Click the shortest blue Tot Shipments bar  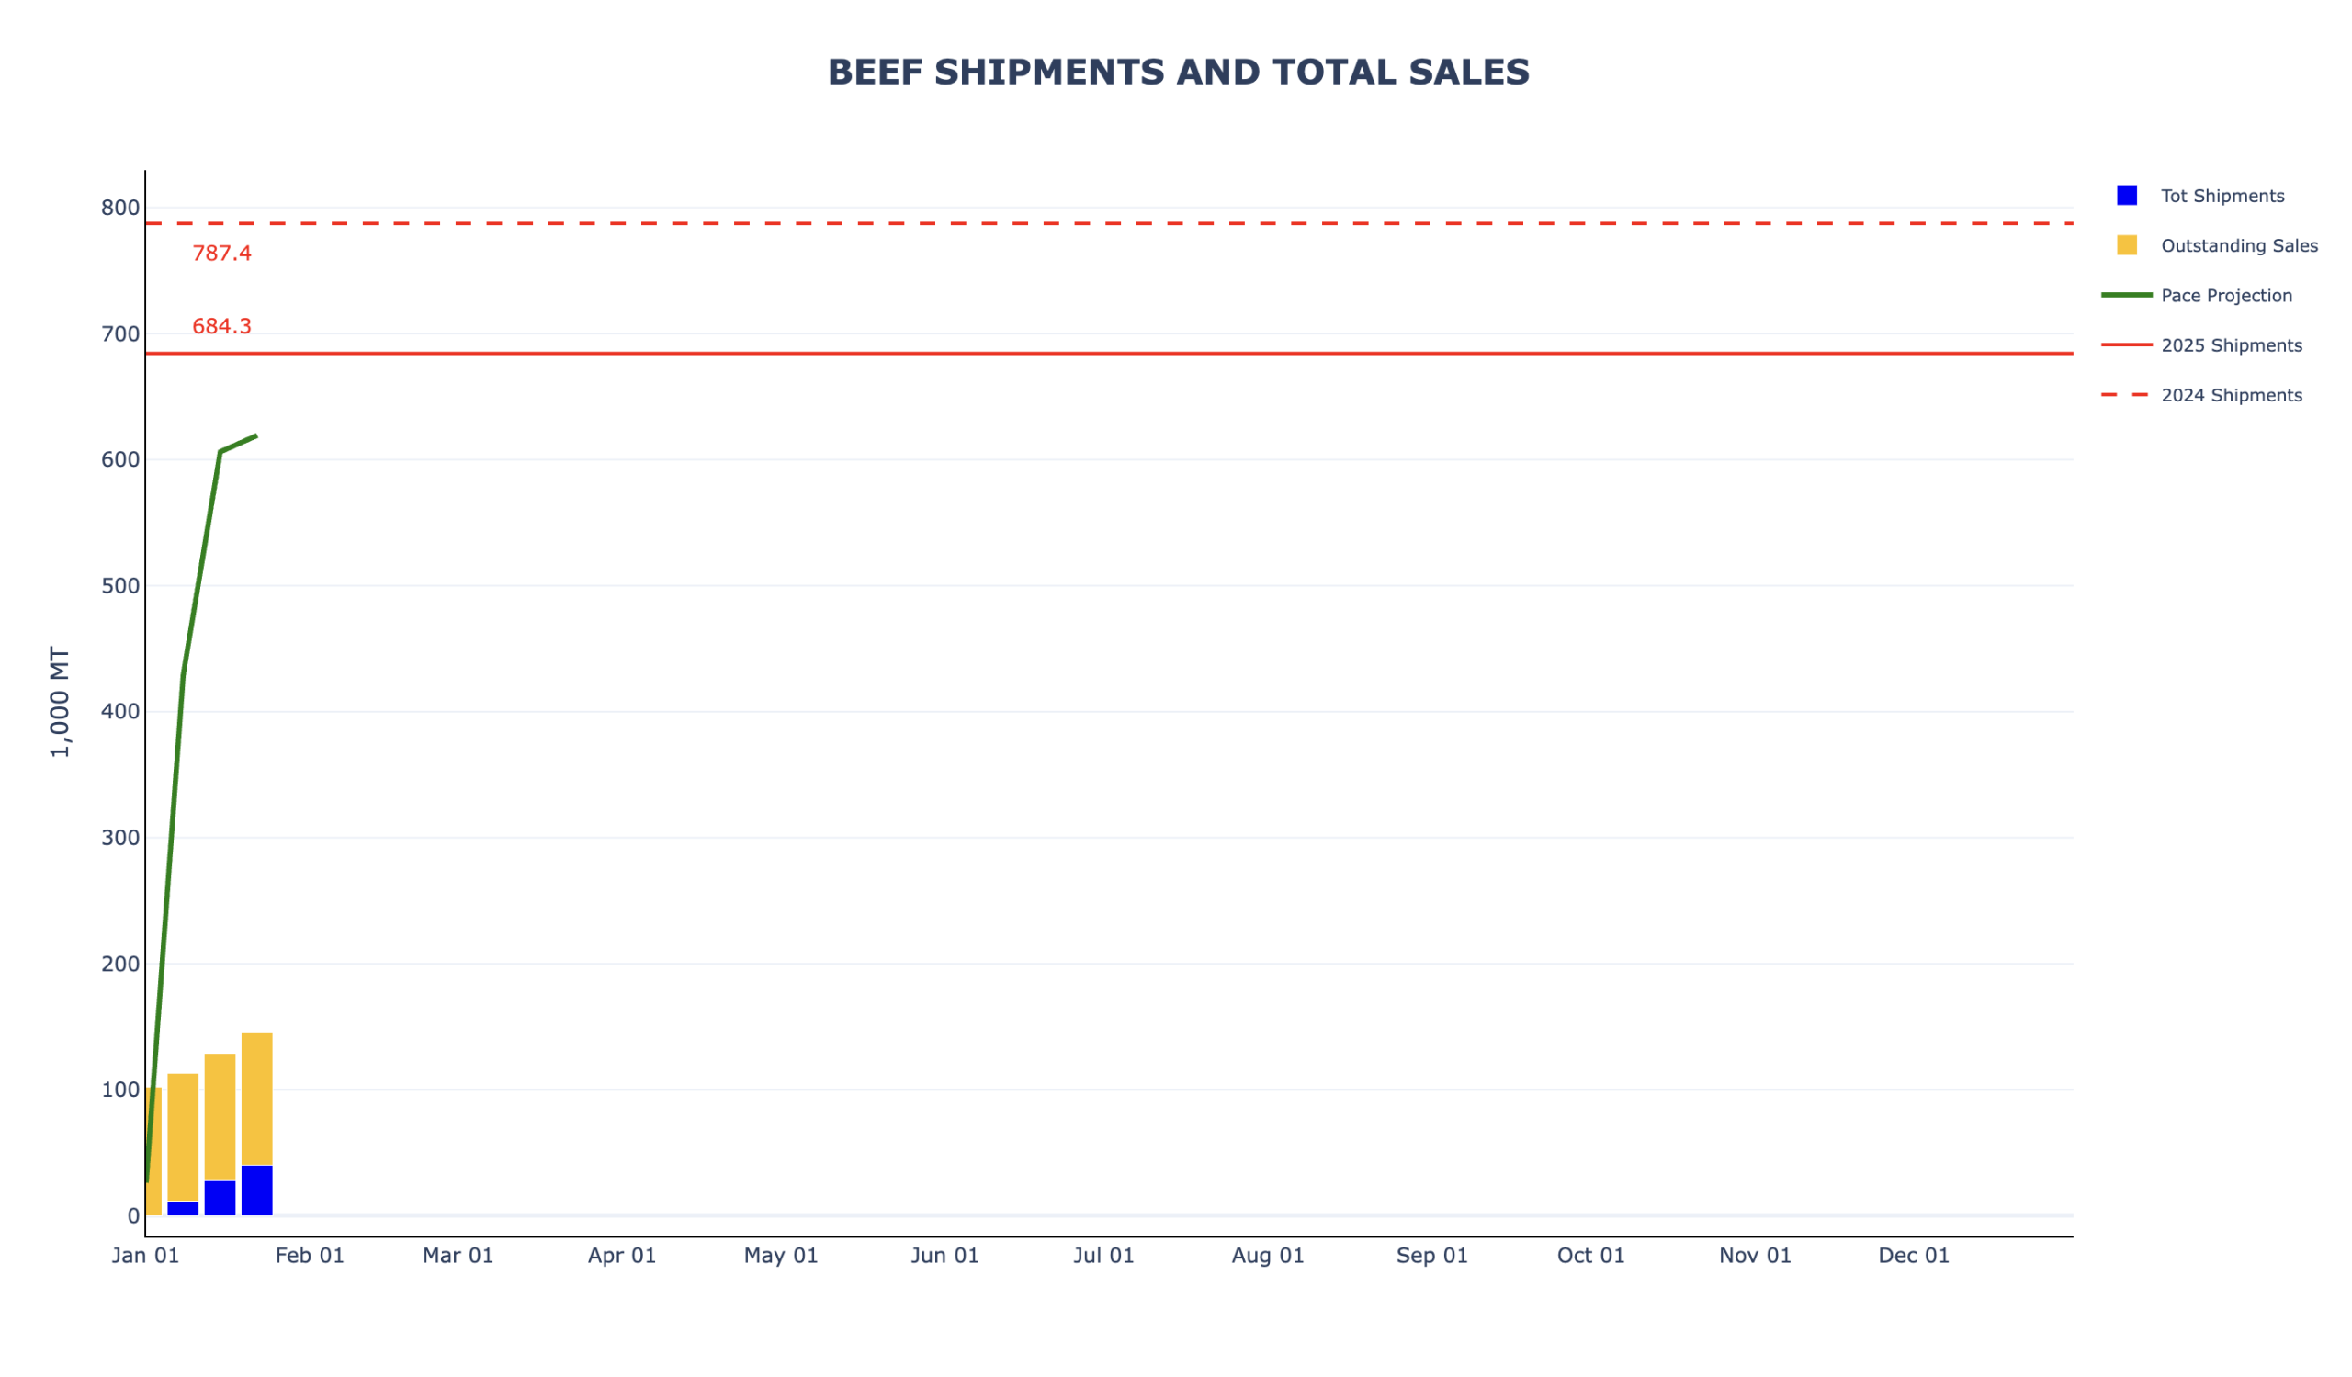coord(183,1208)
